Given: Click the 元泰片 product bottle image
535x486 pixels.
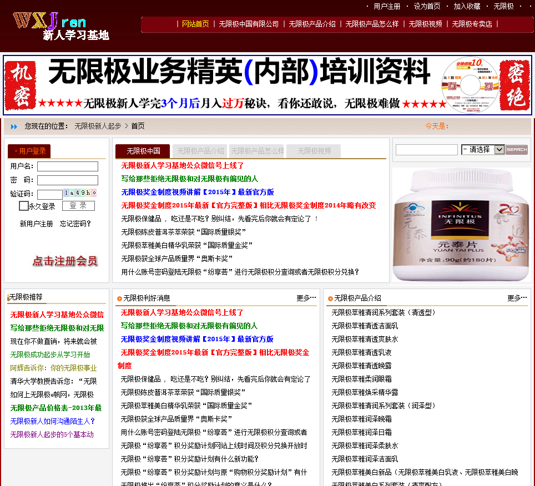Looking at the screenshot, I should click(x=461, y=225).
